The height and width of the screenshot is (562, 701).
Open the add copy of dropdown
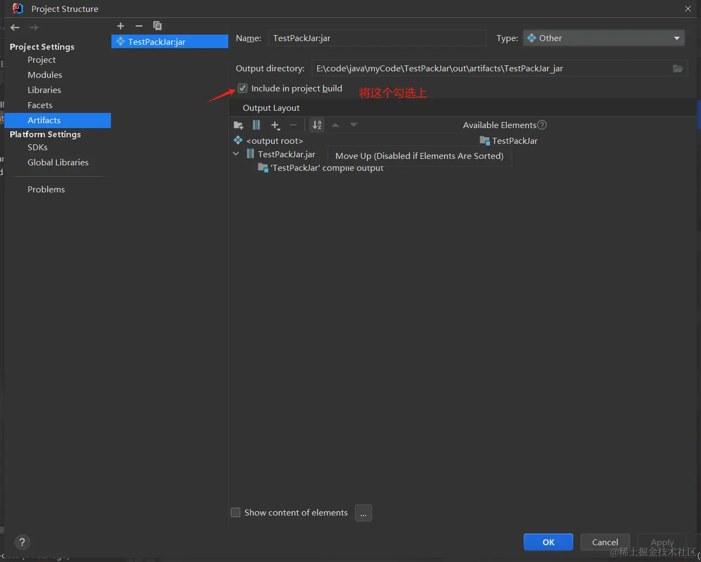coord(275,125)
